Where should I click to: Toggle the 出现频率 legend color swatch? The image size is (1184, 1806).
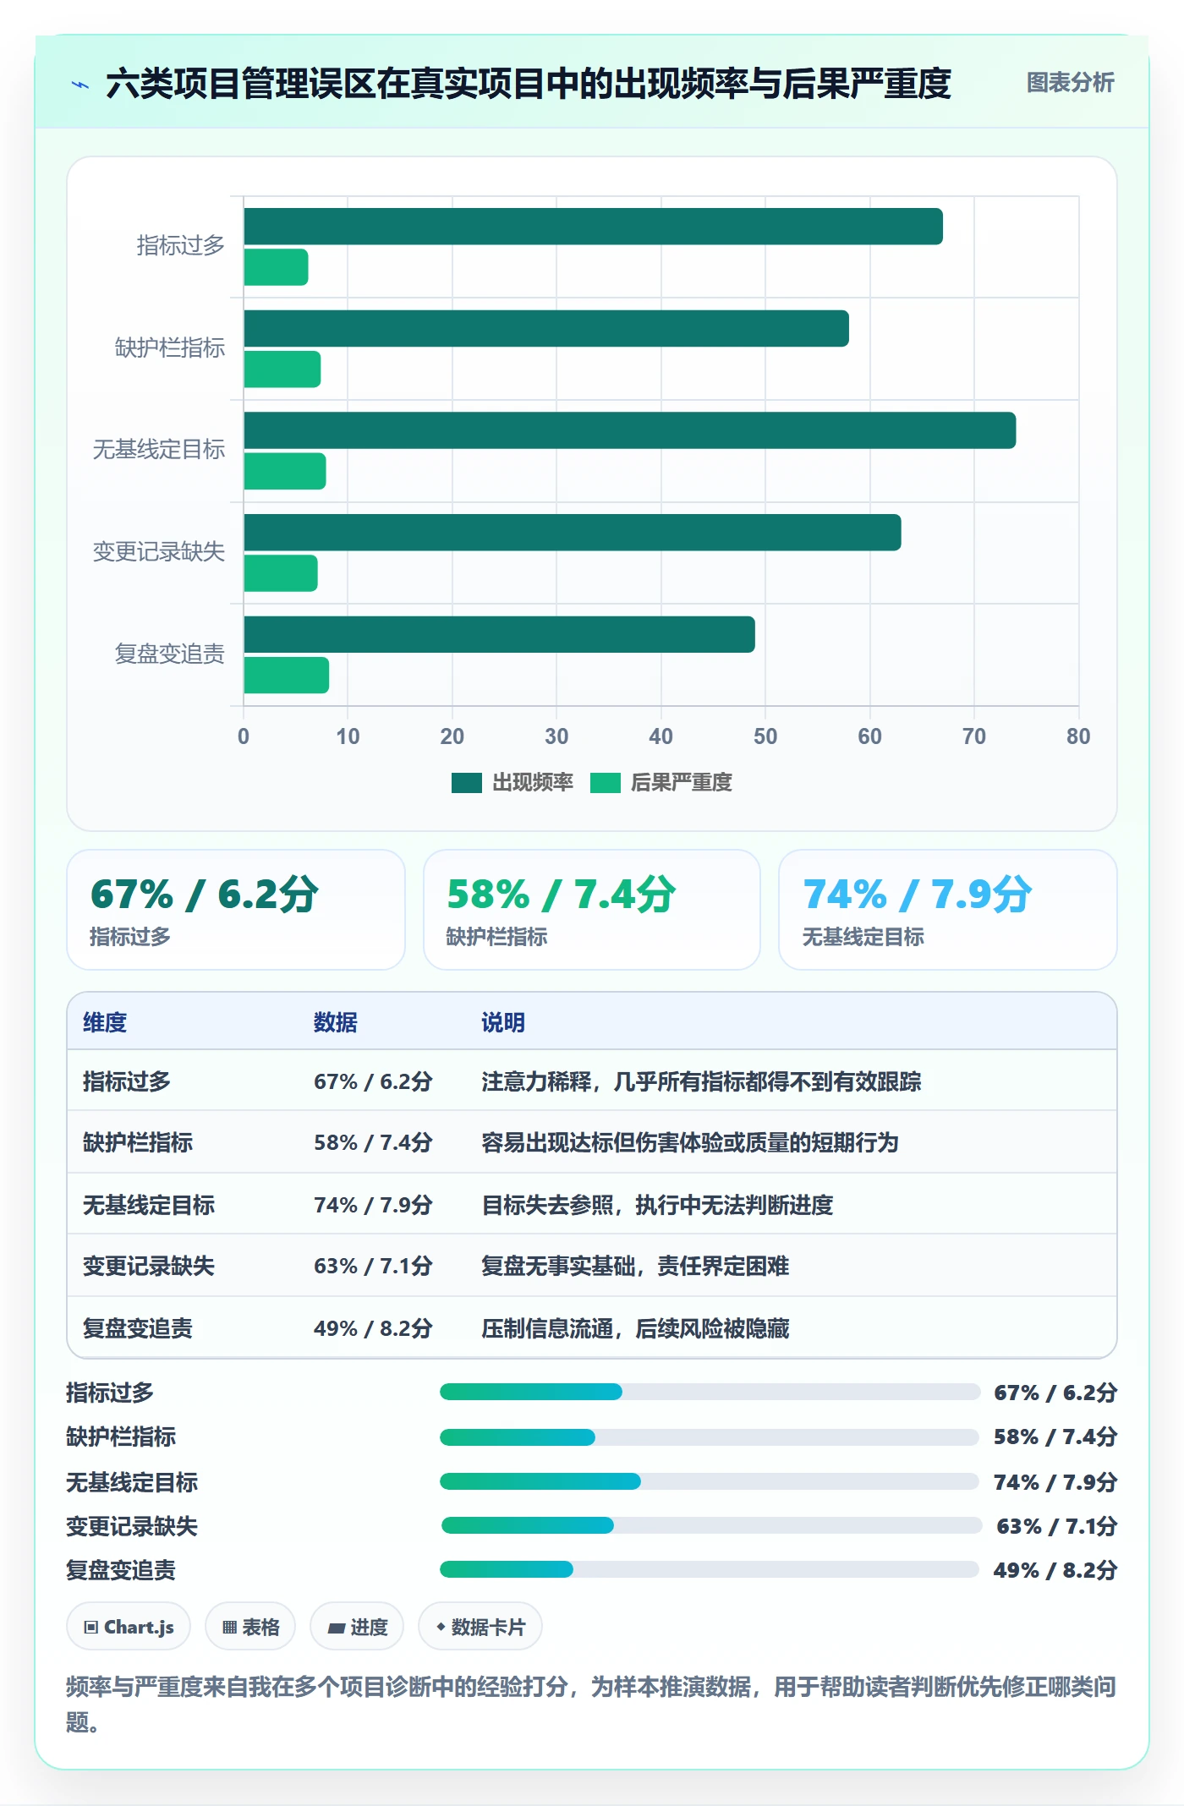(x=466, y=783)
